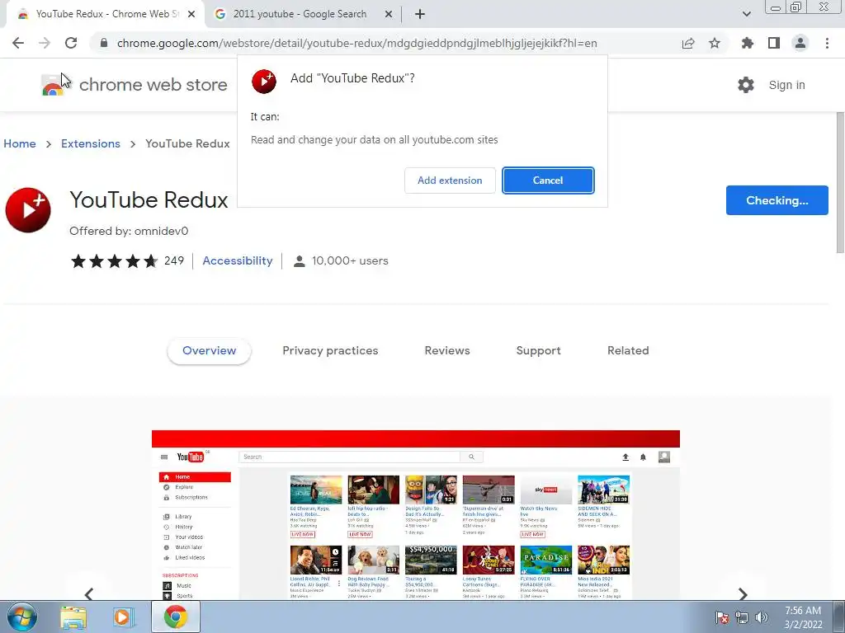845x633 pixels.
Task: Click the chrome web store logo
Action: tap(135, 85)
